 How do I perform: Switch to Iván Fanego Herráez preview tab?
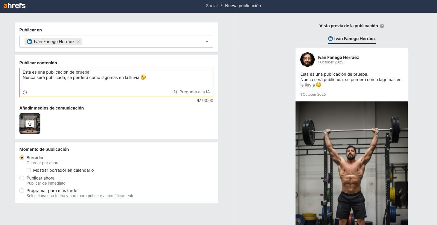click(x=351, y=39)
